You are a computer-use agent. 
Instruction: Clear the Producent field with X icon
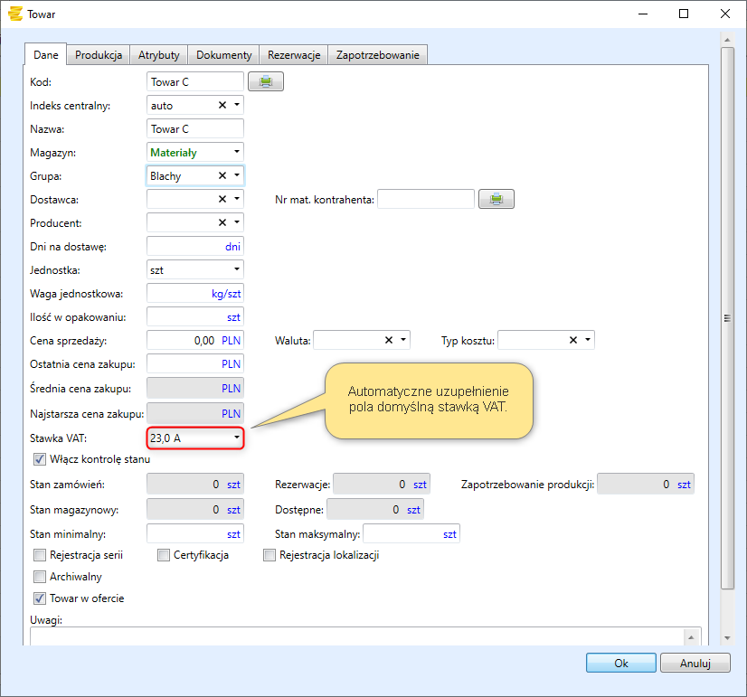tap(222, 222)
